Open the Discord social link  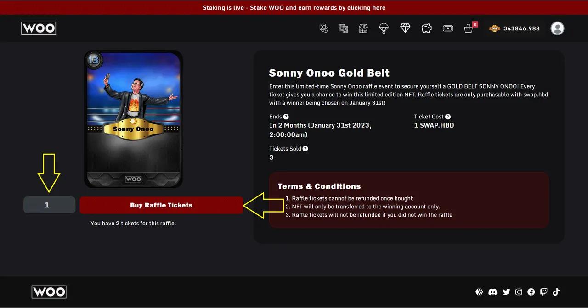[493, 292]
